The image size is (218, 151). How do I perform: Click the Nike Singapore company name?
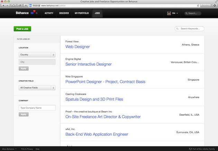tap(74, 76)
